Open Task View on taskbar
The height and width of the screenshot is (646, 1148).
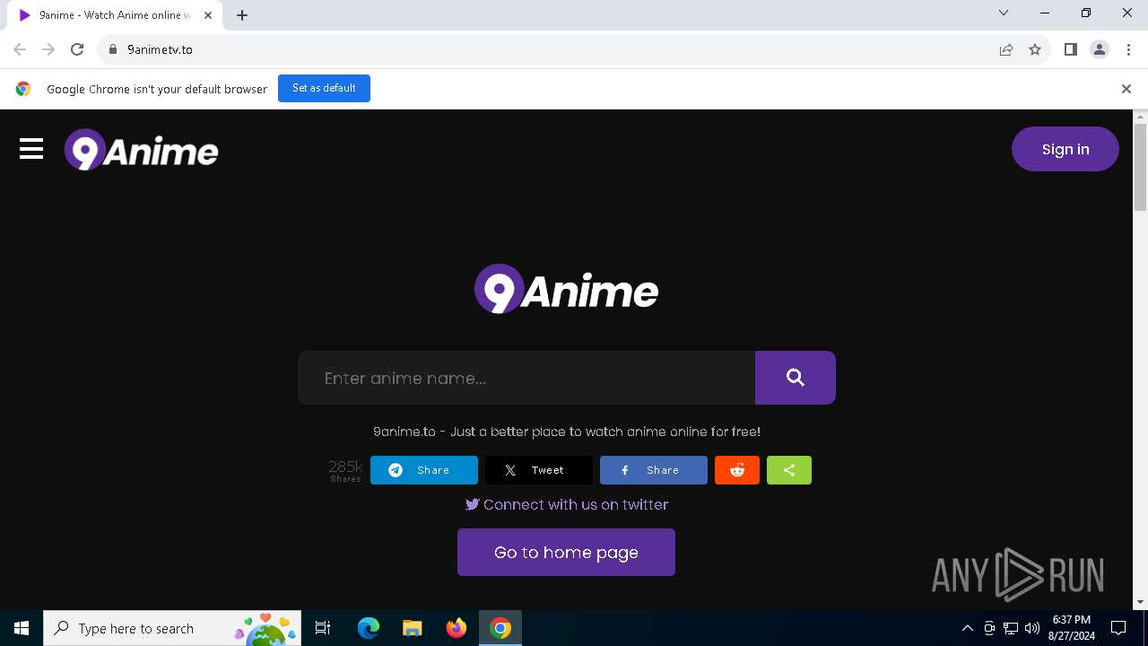point(323,628)
